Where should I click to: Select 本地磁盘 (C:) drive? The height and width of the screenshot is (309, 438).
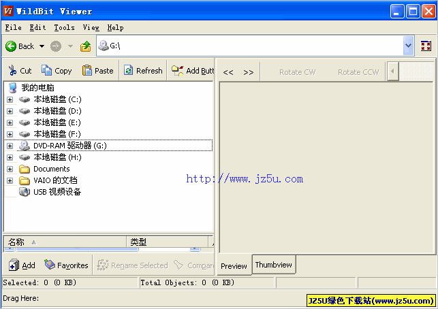click(57, 99)
